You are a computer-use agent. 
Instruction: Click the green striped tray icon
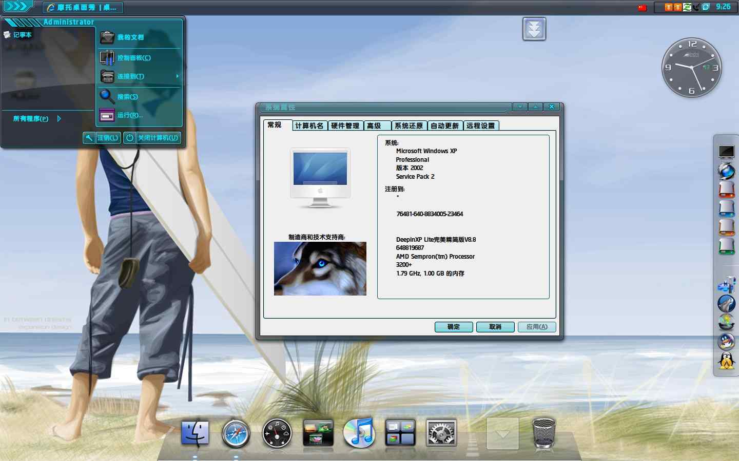coord(687,7)
